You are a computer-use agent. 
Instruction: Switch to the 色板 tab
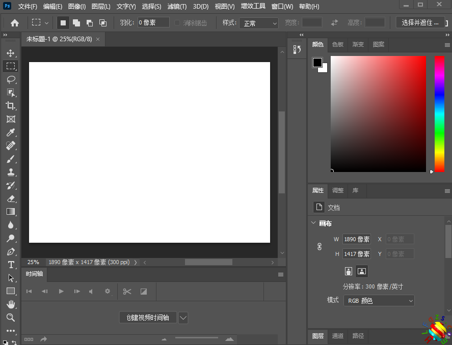pos(337,44)
